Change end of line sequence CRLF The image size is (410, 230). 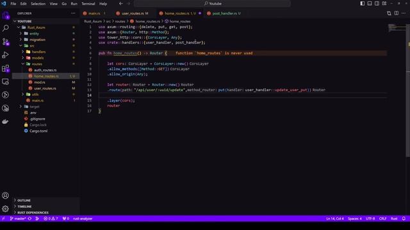click(x=383, y=218)
